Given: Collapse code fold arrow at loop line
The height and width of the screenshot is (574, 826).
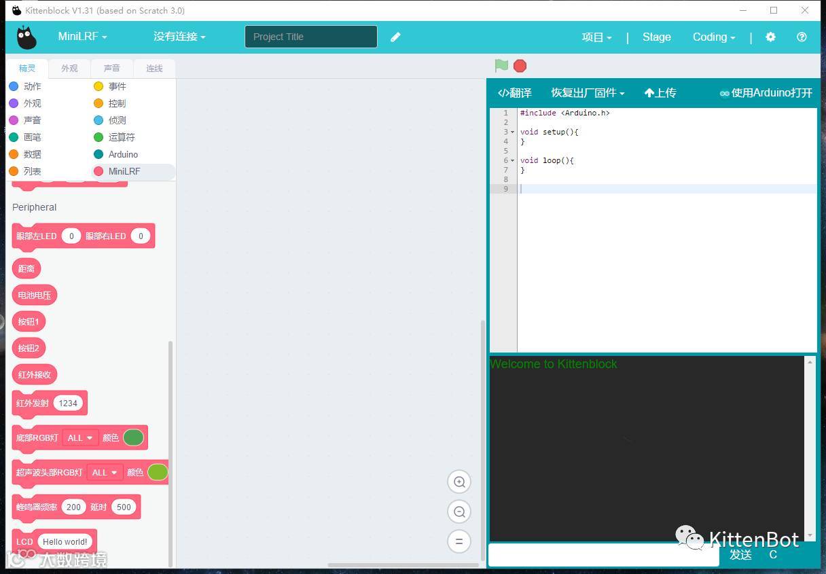Looking at the screenshot, I should pos(512,161).
